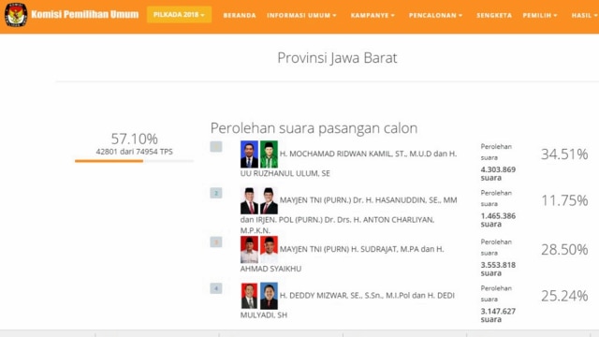Open Ridwan Kamil's blue-background photo
599x337 pixels.
pos(249,154)
